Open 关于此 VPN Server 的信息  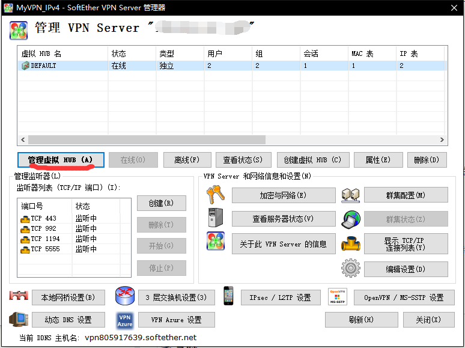(284, 243)
